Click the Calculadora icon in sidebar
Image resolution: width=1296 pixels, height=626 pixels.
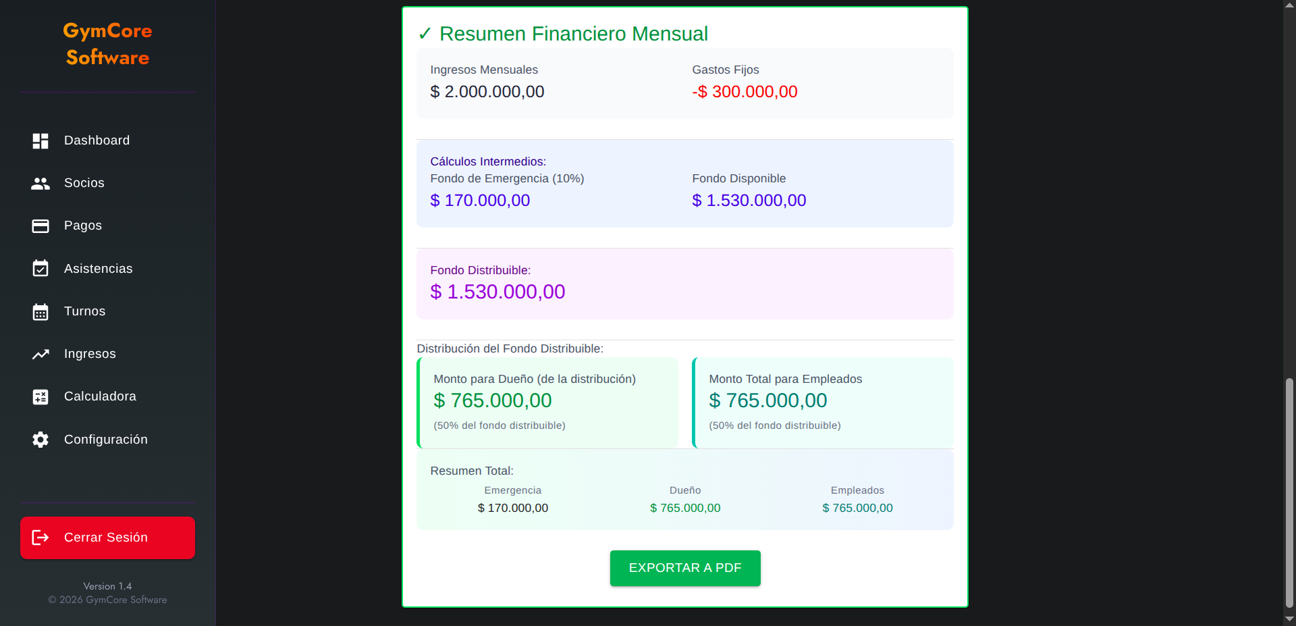click(x=40, y=396)
